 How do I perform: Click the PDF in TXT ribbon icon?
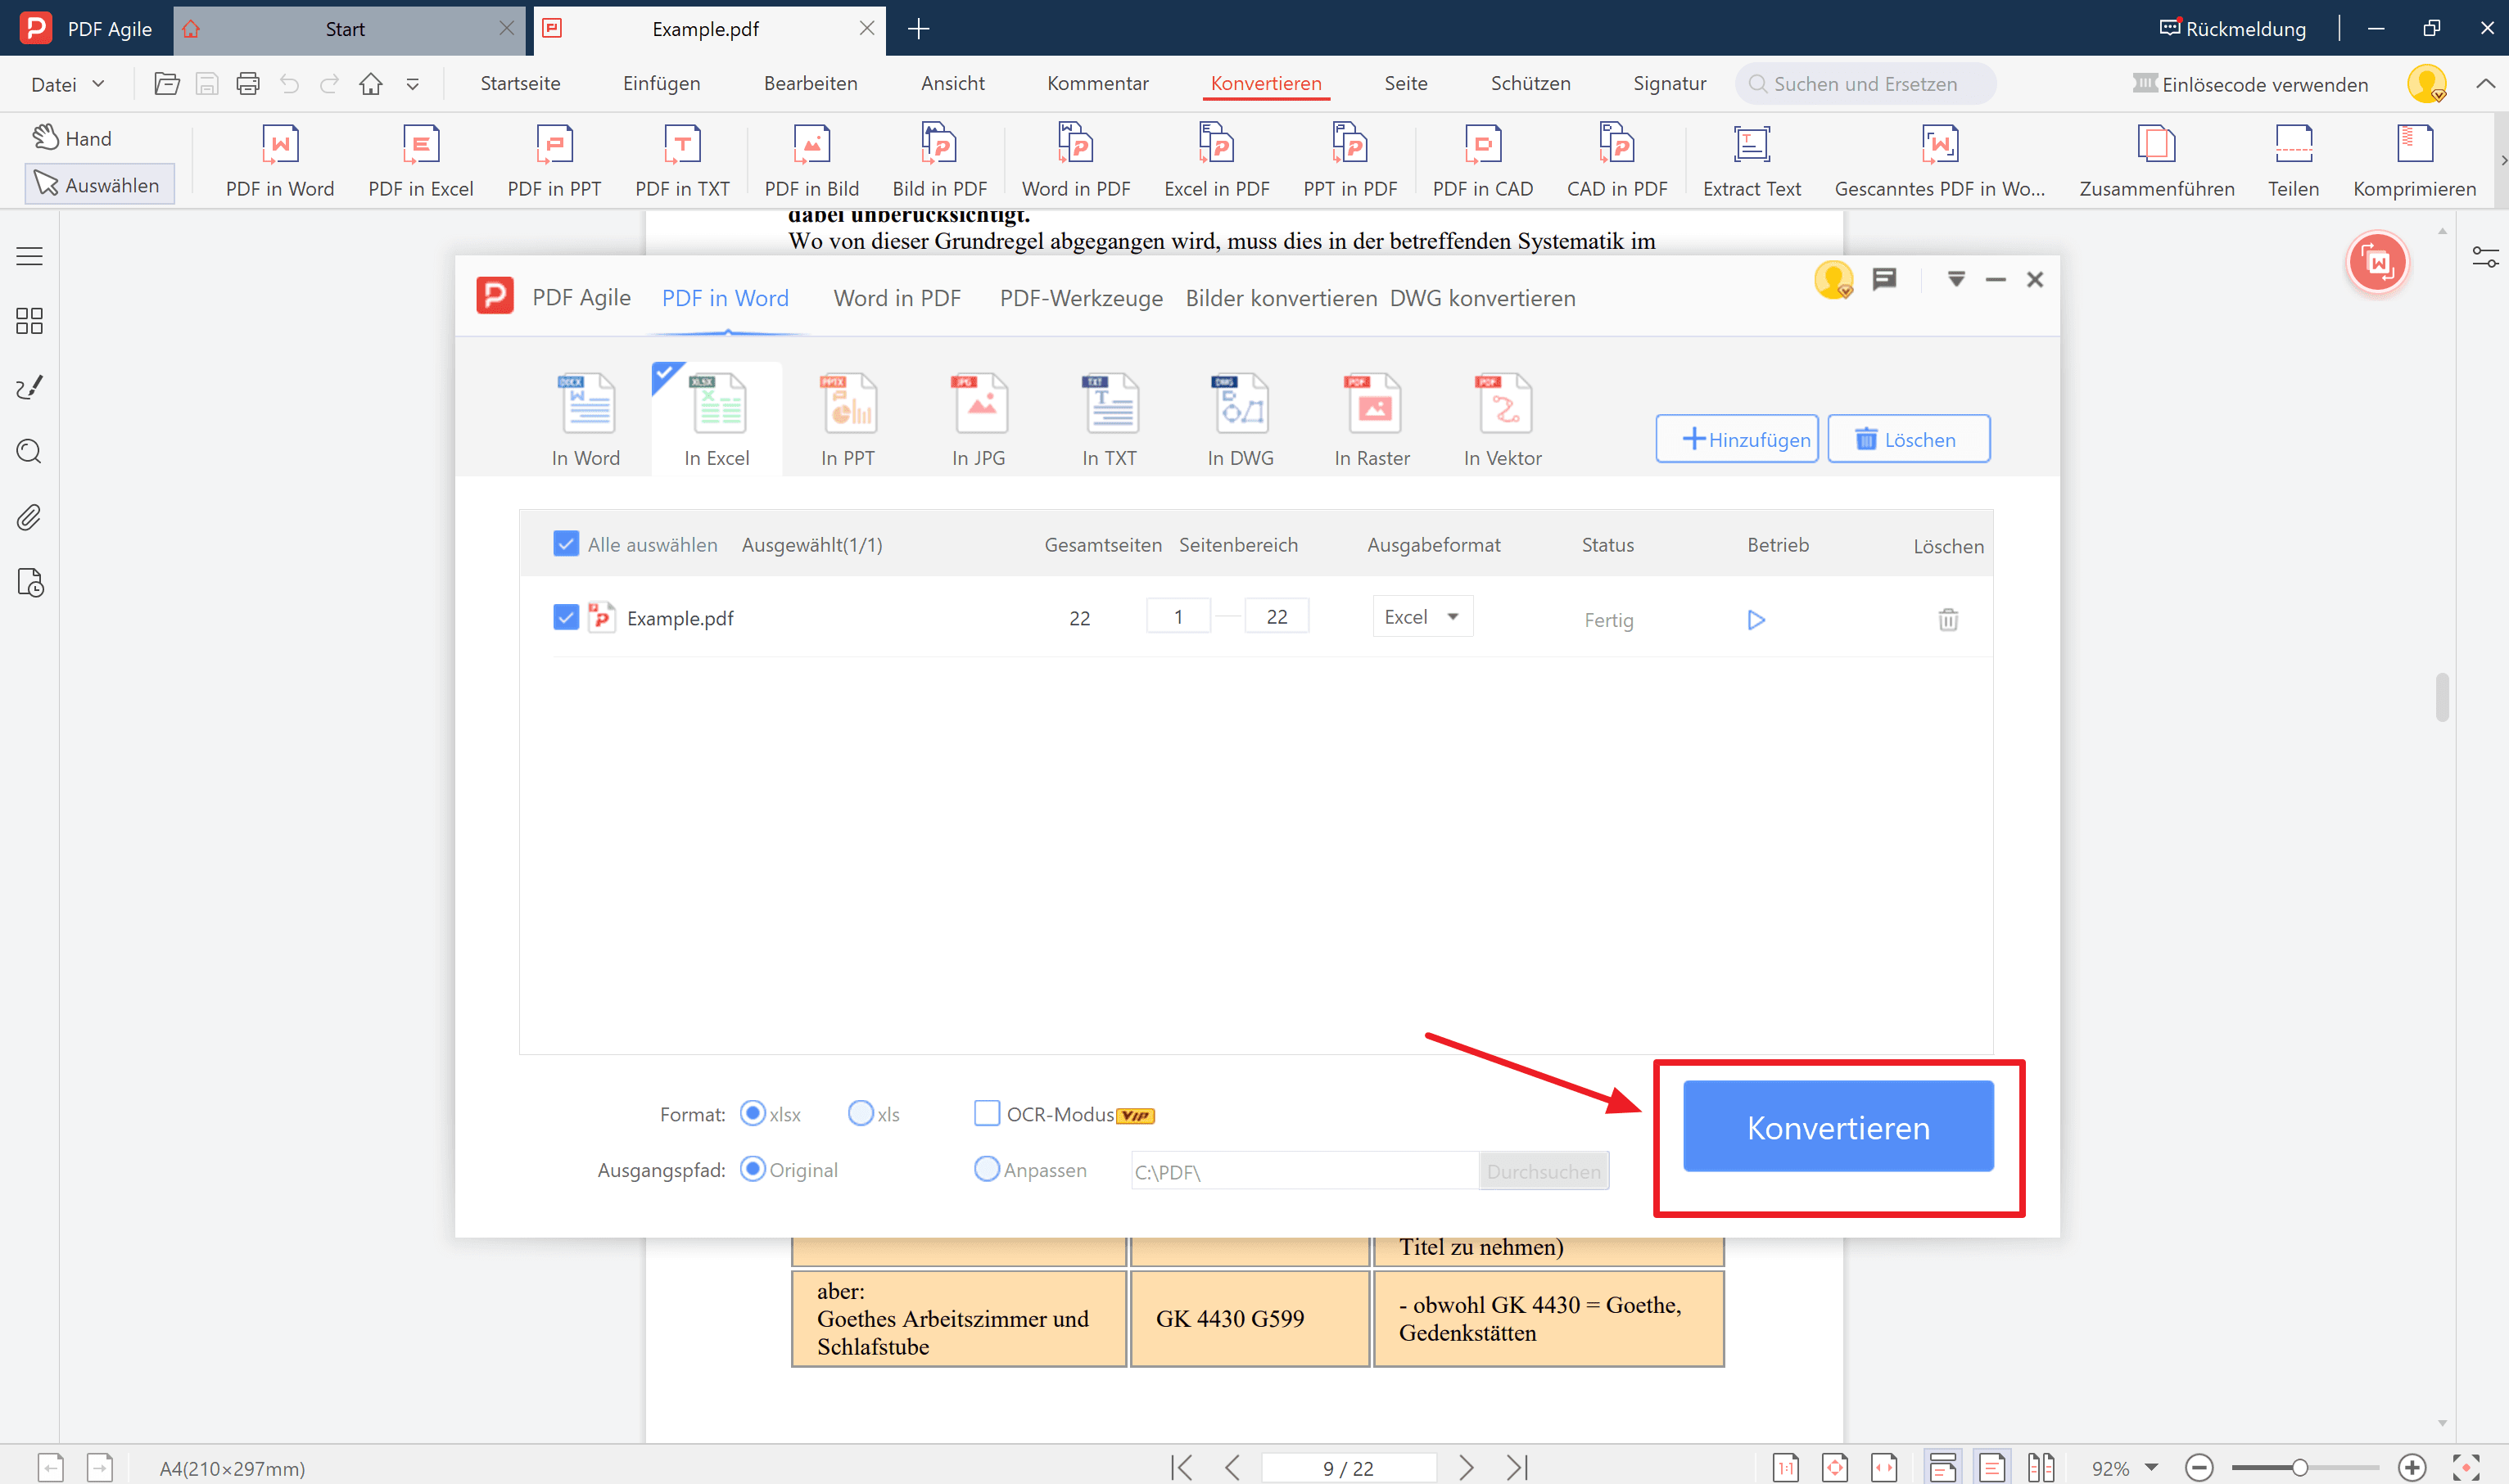click(682, 160)
